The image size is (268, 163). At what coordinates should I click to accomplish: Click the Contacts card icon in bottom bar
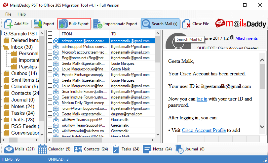(x=78, y=149)
